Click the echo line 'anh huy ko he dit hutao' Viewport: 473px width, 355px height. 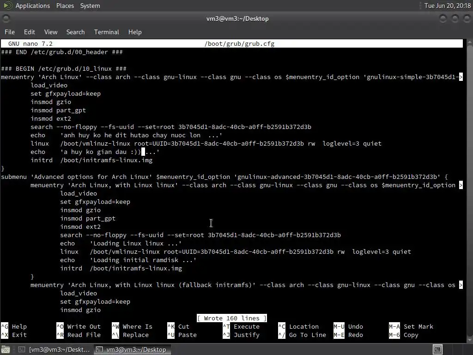point(127,135)
